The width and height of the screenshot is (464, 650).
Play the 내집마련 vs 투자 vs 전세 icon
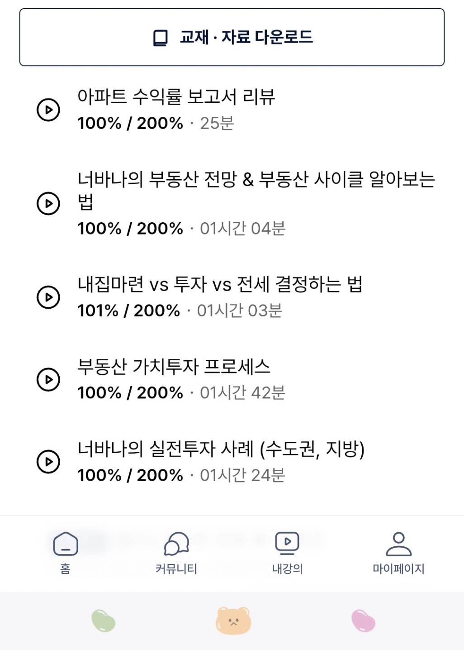point(48,297)
